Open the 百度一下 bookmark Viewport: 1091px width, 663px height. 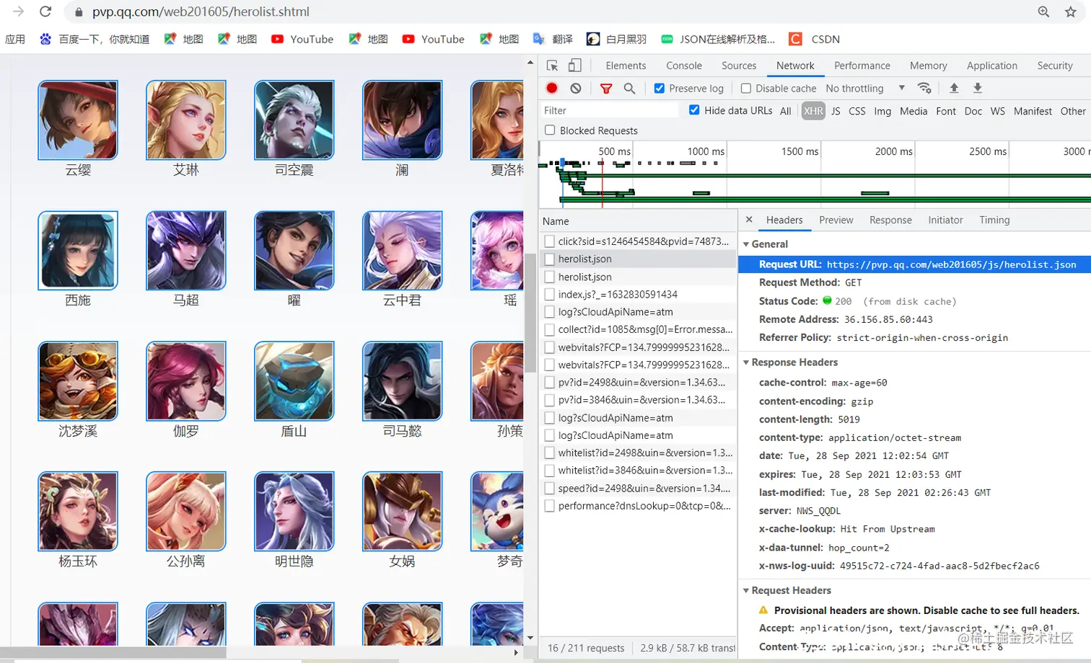pos(95,39)
